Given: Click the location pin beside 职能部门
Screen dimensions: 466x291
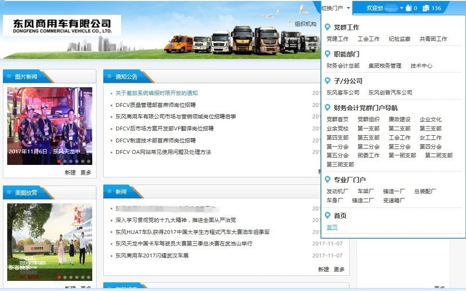Looking at the screenshot, I should coord(328,54).
